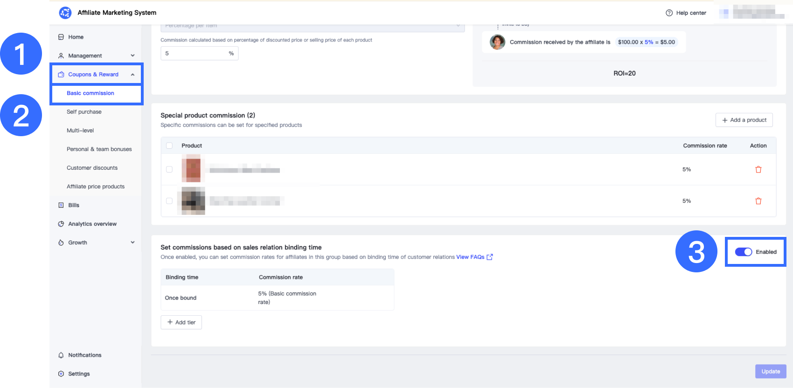793x388 pixels.
Task: Open Notifications via the bell icon
Action: pyautogui.click(x=61, y=355)
